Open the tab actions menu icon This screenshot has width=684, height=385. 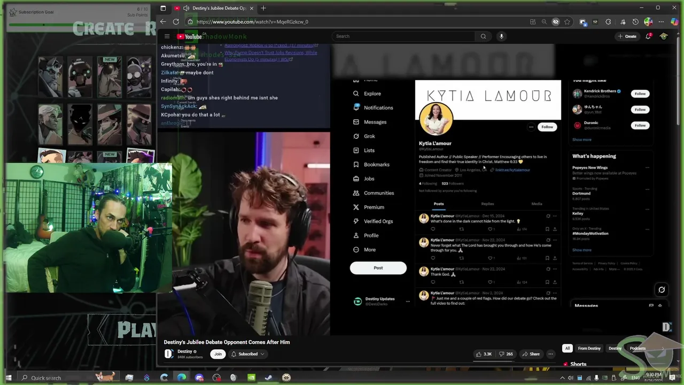(163, 8)
